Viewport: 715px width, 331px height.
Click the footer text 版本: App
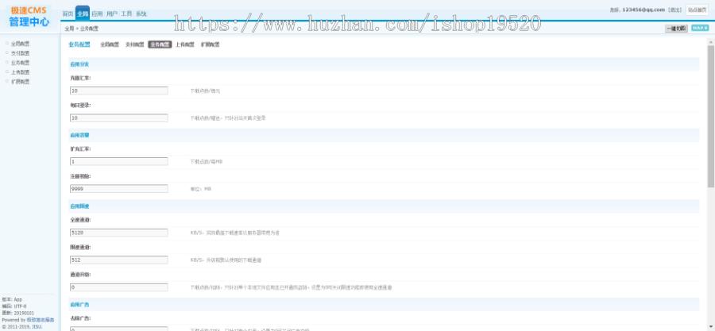click(x=12, y=299)
